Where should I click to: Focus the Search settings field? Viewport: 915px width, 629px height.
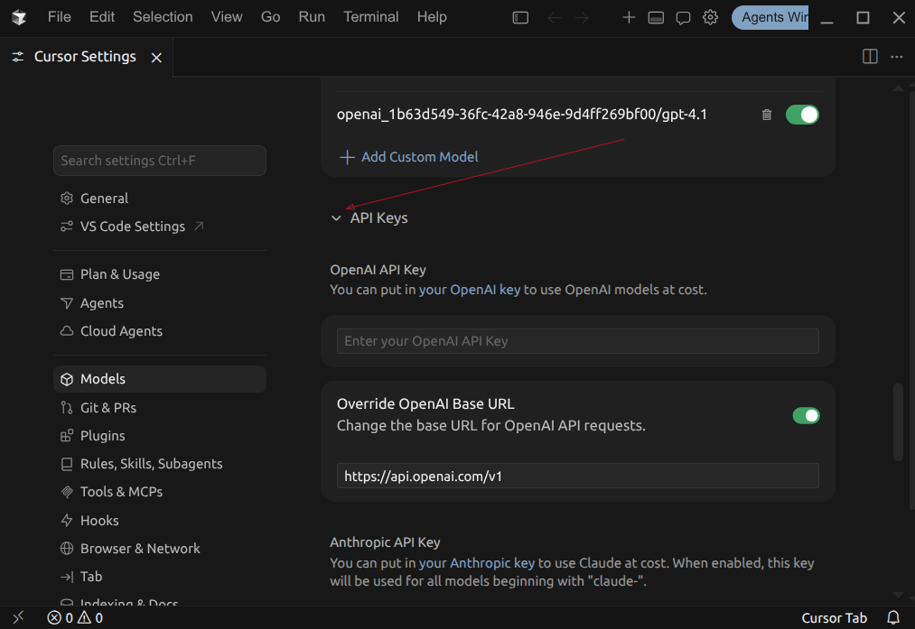(160, 161)
